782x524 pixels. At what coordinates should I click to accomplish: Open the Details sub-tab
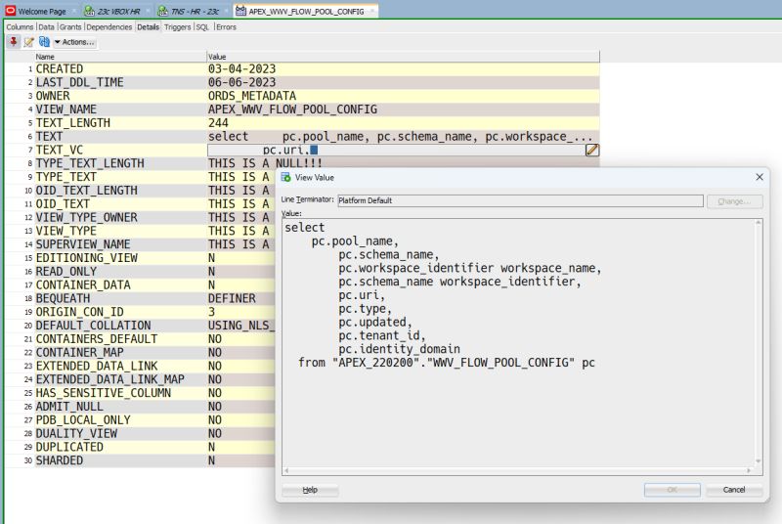point(149,27)
